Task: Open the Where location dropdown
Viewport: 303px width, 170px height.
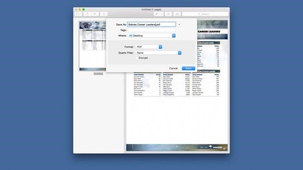Action: [x=151, y=35]
